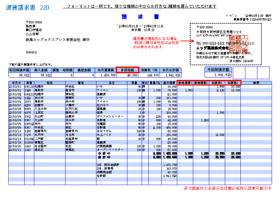Viewport: 280px width, 198px height.
Task: Select the 事業者番号 T1234567890123 line
Action: [x=252, y=19]
